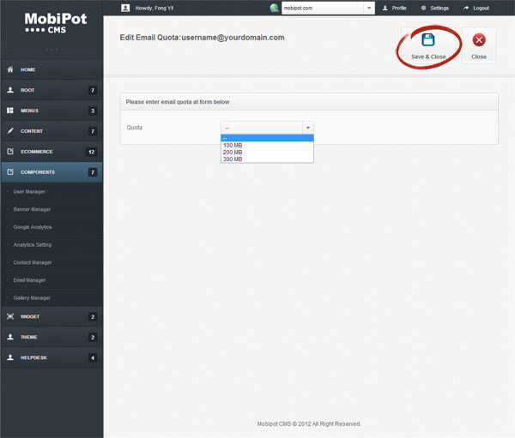This screenshot has width=515, height=438.
Task: Click the Ecommerce count badge 12
Action: tap(91, 152)
